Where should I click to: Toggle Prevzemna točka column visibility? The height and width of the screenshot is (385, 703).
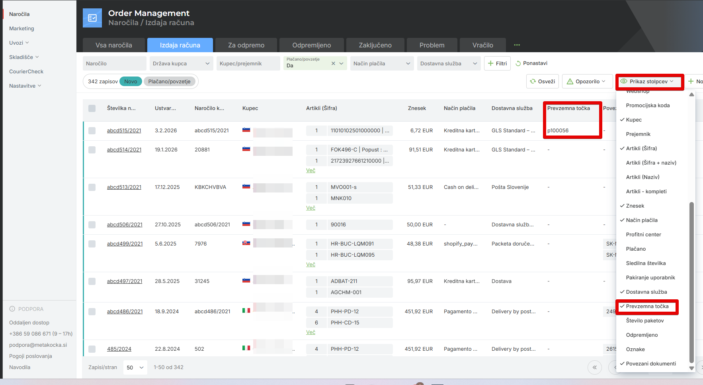pos(647,306)
